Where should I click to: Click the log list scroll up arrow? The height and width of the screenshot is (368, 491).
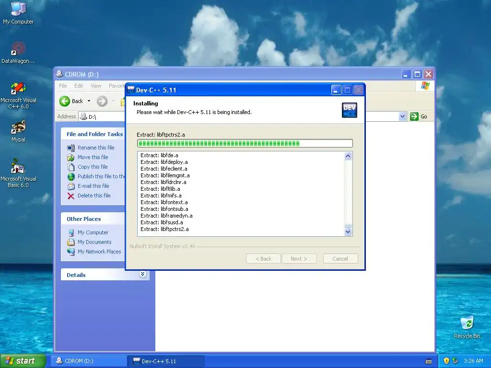coord(348,156)
